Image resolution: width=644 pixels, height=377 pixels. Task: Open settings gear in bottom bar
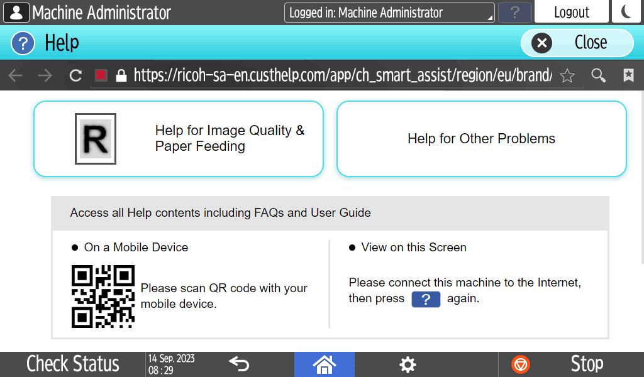[x=408, y=364]
